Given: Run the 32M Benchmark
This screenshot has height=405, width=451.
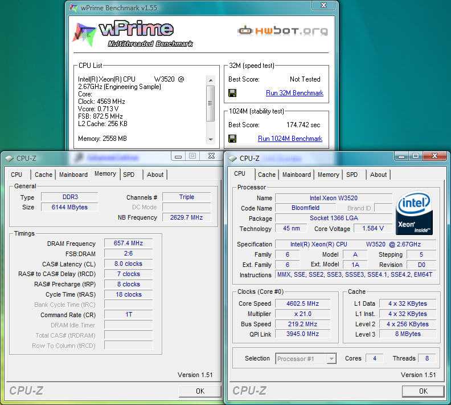Looking at the screenshot, I should (x=294, y=93).
